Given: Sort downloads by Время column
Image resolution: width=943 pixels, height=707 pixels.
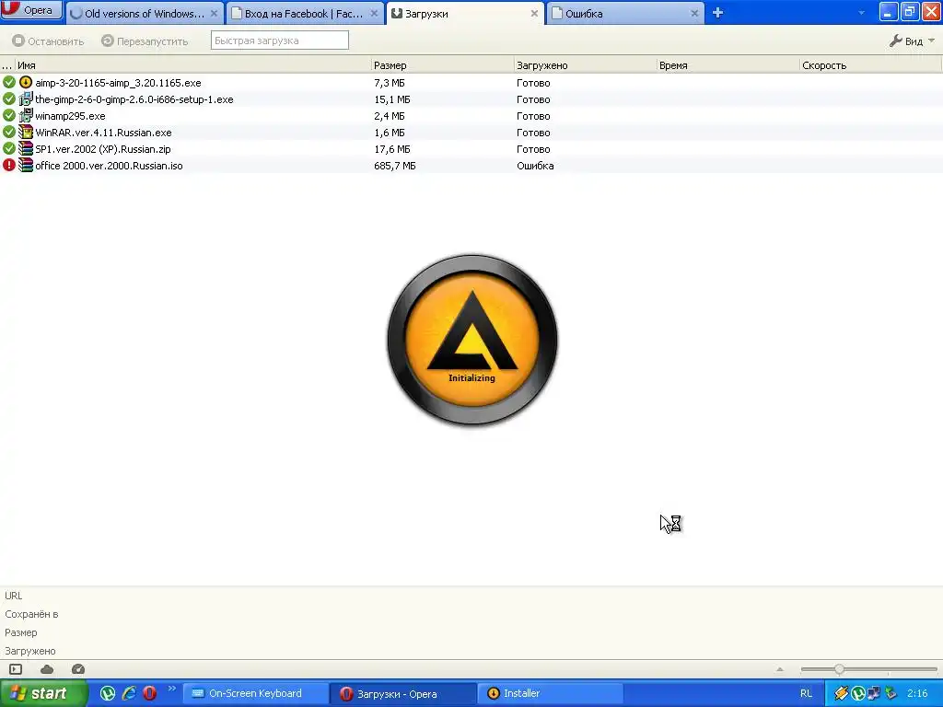Looking at the screenshot, I should pos(728,65).
